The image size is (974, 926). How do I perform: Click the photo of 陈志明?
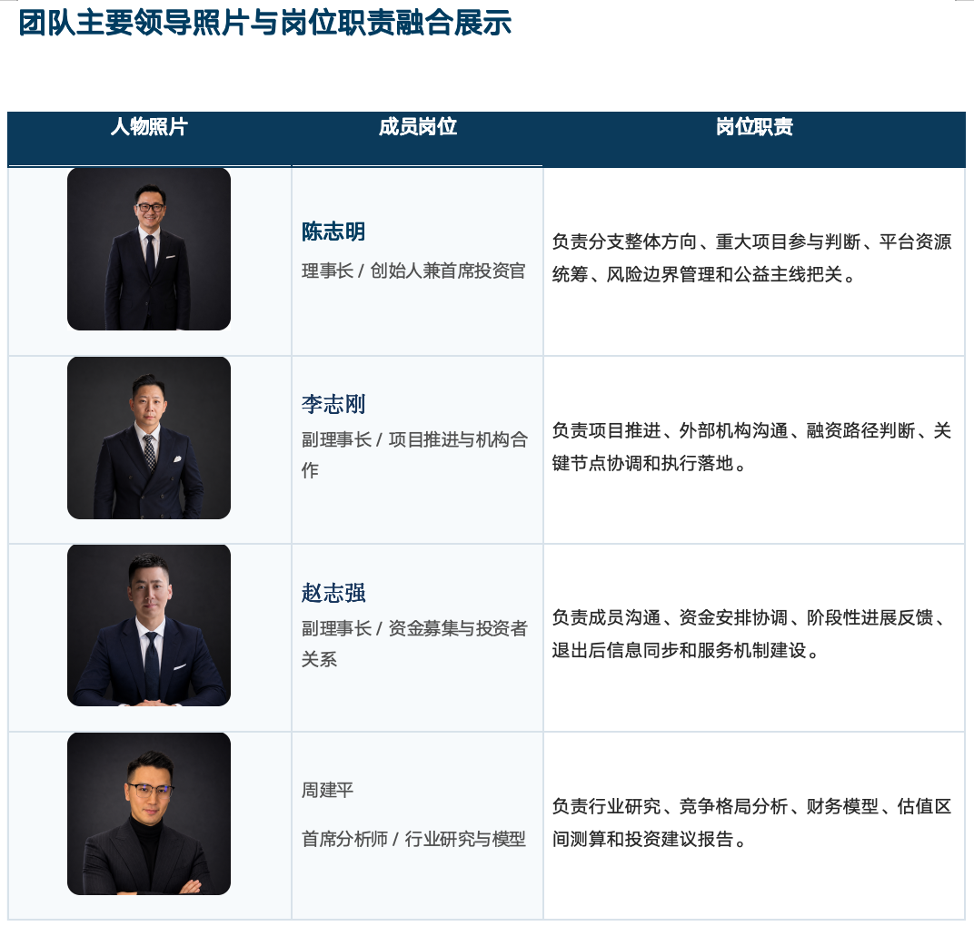coord(149,249)
